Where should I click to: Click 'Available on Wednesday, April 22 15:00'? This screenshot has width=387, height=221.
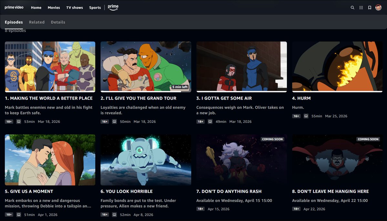(330, 201)
